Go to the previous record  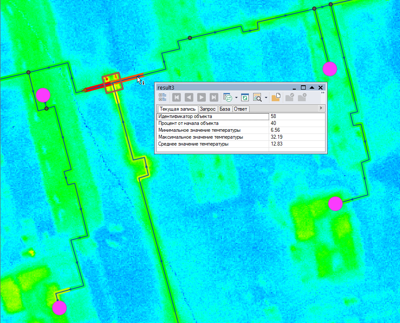(x=189, y=97)
